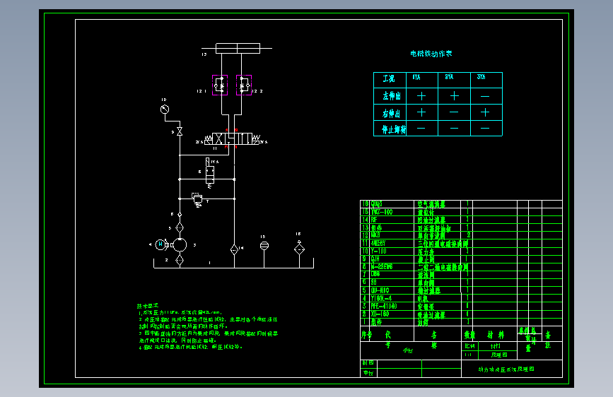Click the 左伸出 row label cell
The image size is (613, 397).
click(x=390, y=96)
